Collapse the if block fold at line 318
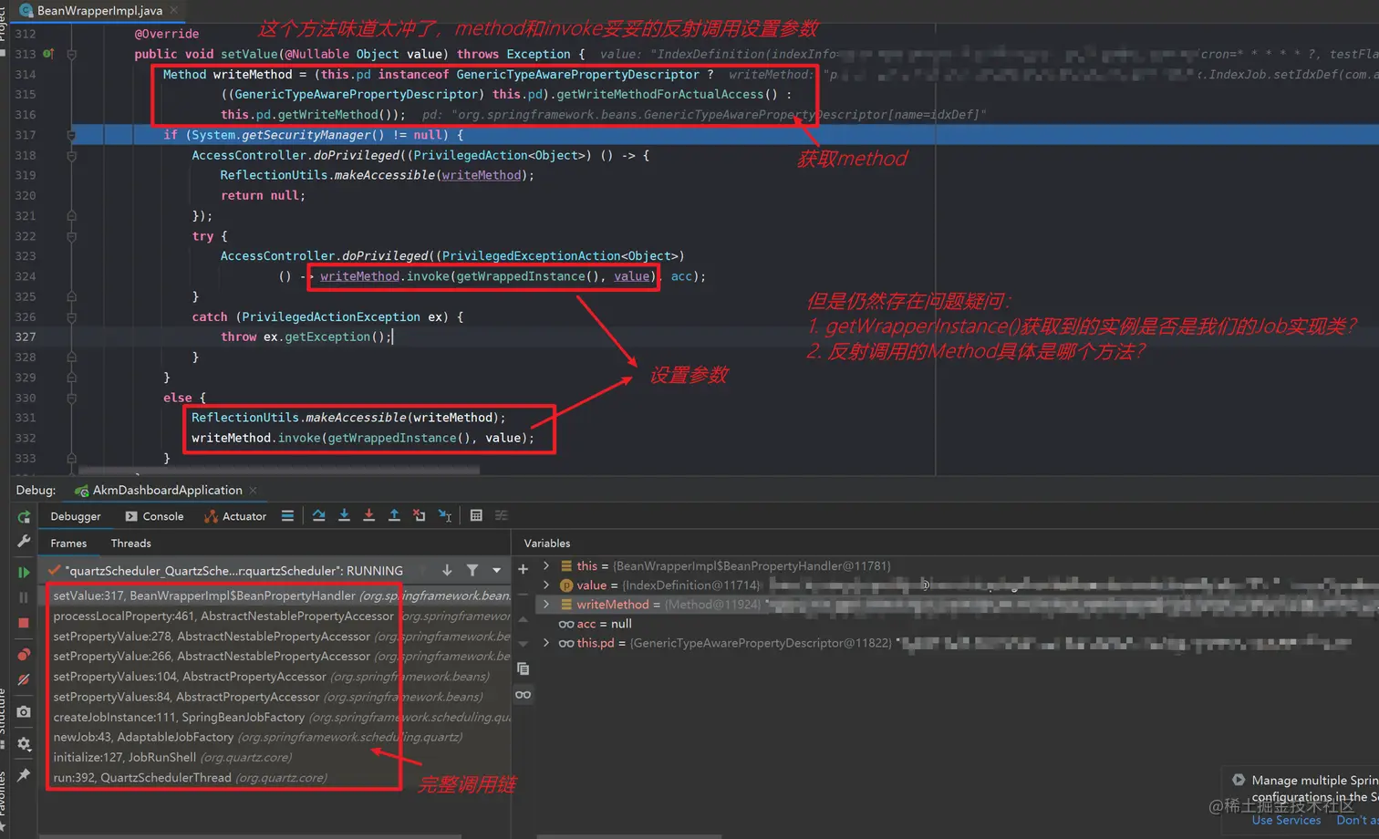This screenshot has width=1379, height=839. click(71, 155)
